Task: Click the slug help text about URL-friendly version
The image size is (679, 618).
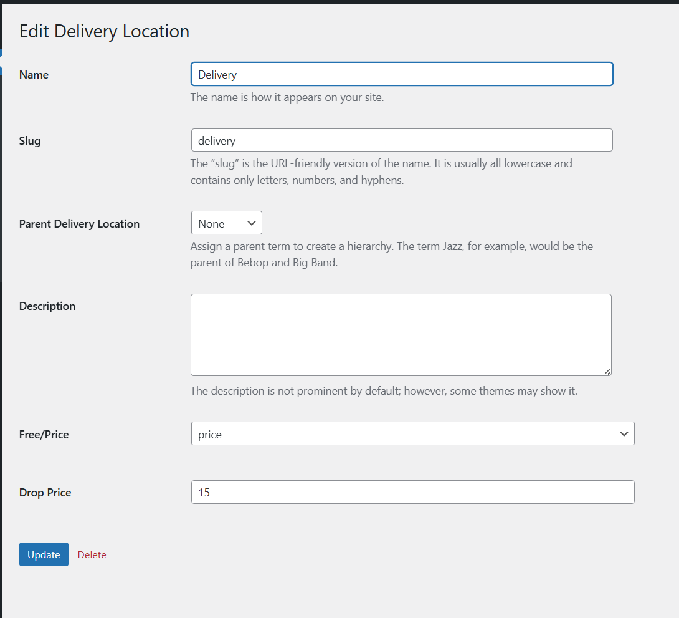Action: (x=381, y=171)
